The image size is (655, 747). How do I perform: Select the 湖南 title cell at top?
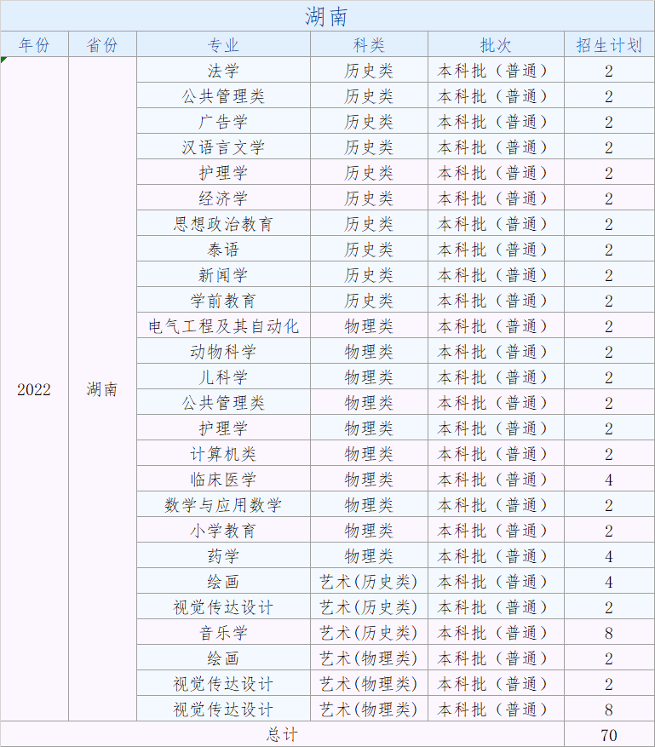(x=327, y=16)
